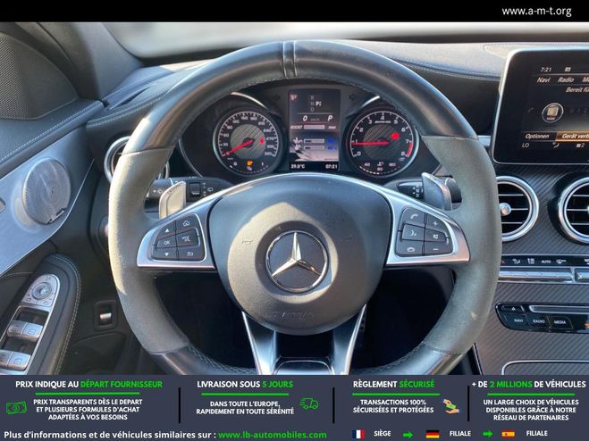
Task: Click the + DE 2 MILLIONS DE VÉHICULES heading
Action: point(528,385)
